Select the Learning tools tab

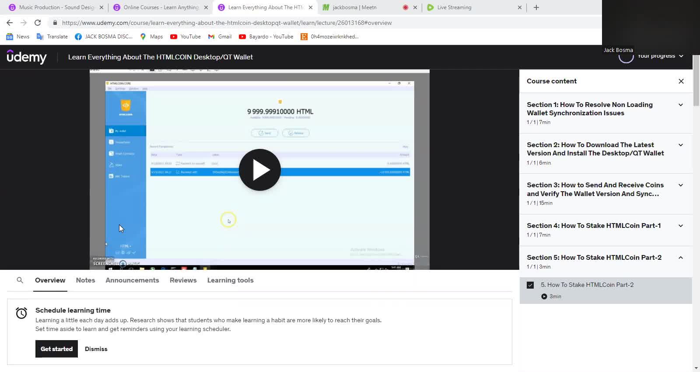(x=230, y=280)
